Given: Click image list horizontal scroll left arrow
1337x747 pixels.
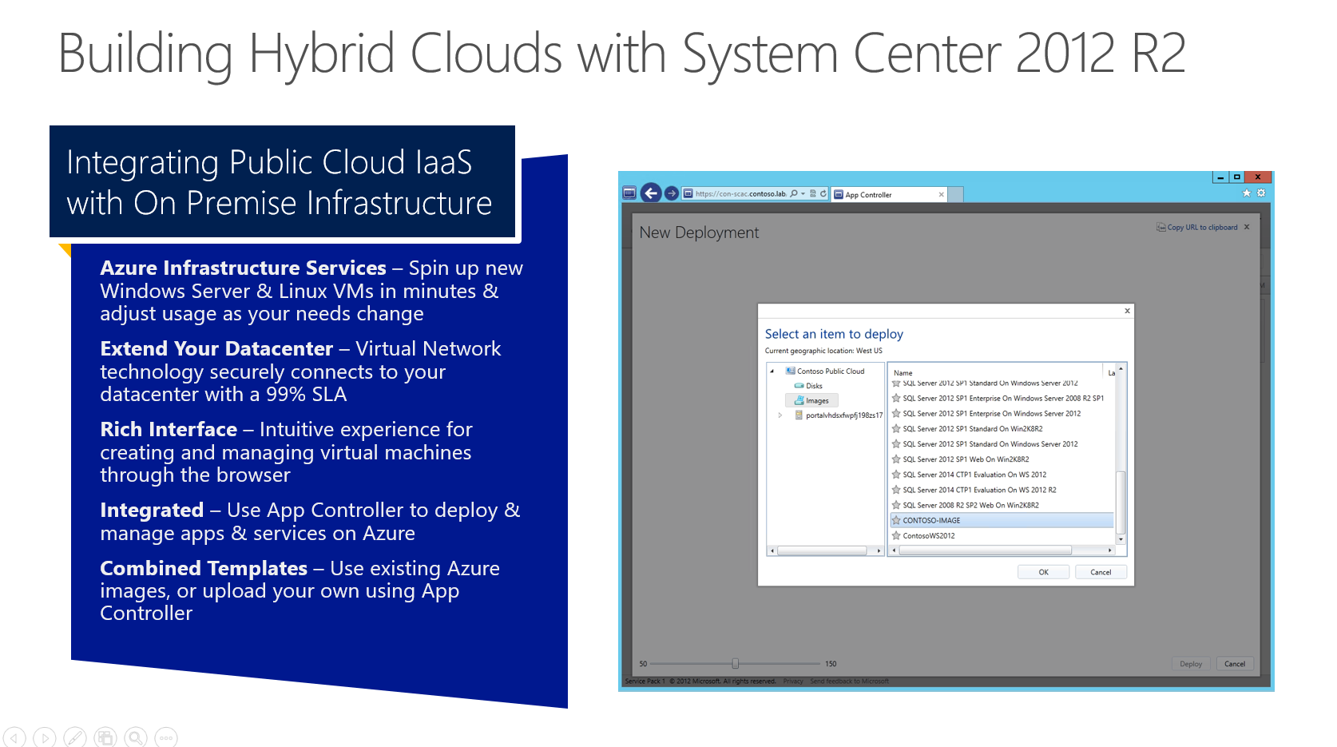Looking at the screenshot, I should click(894, 550).
